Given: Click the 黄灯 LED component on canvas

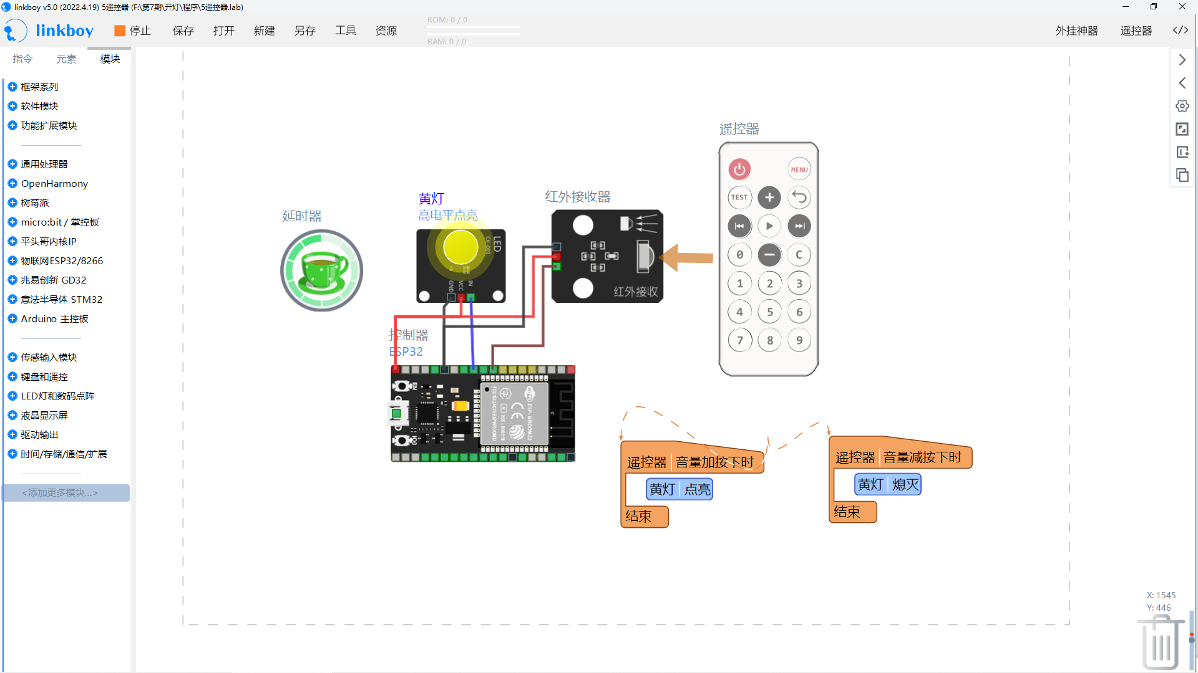Looking at the screenshot, I should click(460, 255).
